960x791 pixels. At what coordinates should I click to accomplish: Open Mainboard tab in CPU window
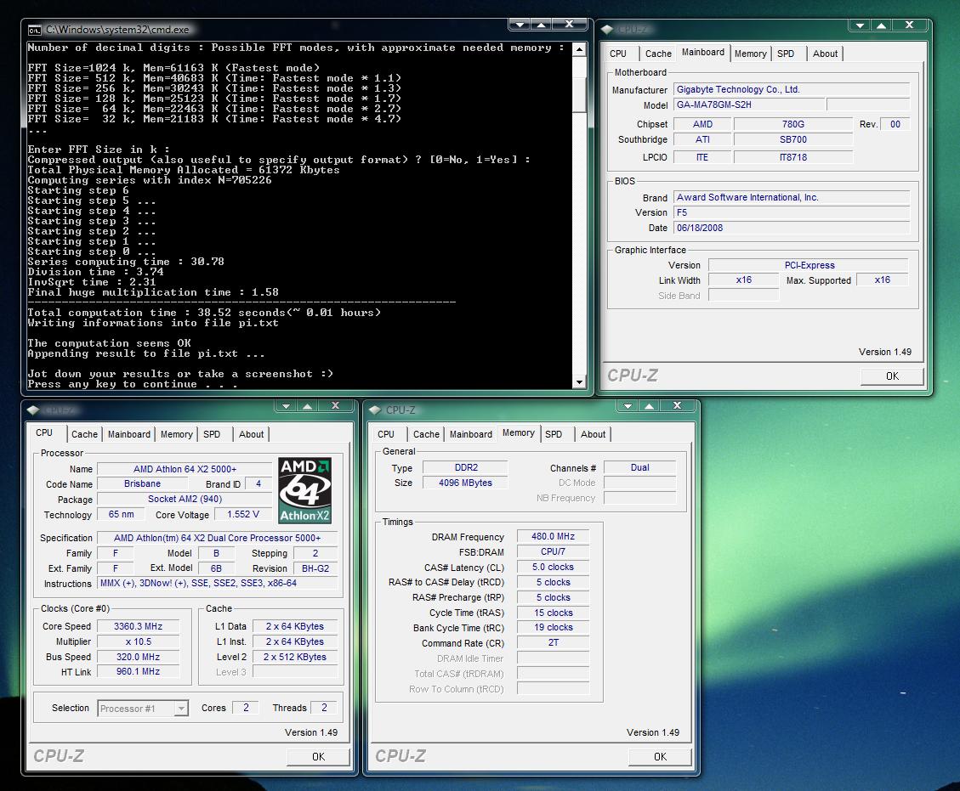click(129, 434)
